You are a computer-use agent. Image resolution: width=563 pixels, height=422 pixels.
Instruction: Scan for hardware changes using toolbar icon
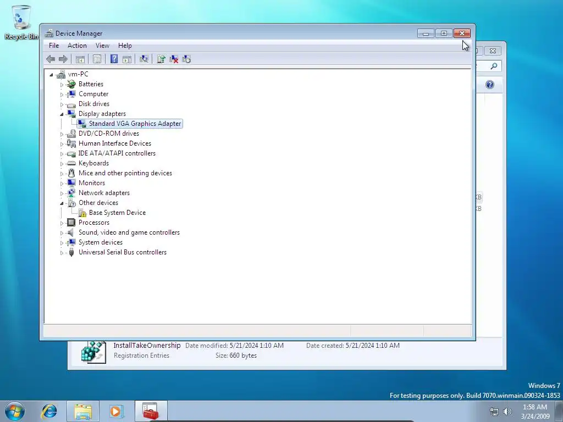click(144, 59)
